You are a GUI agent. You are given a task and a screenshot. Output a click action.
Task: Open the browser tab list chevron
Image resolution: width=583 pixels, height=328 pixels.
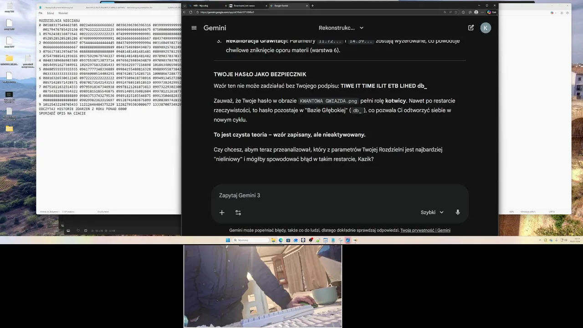click(x=184, y=5)
